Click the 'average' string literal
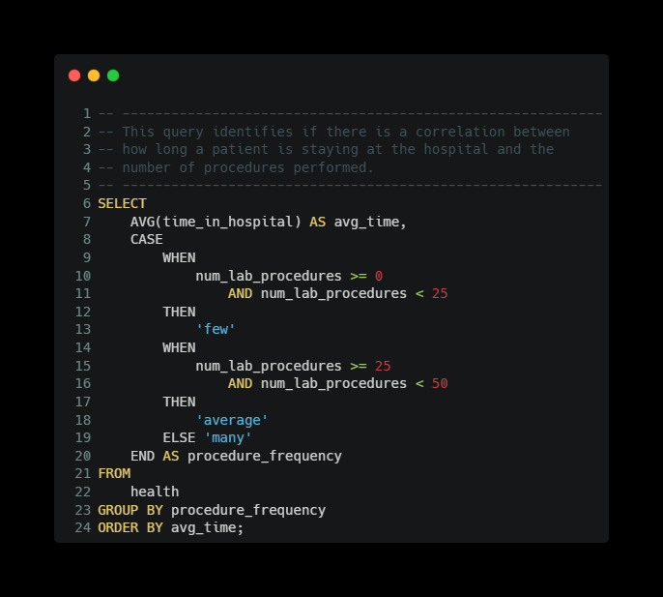Screen dimensions: 663x597 tap(232, 420)
